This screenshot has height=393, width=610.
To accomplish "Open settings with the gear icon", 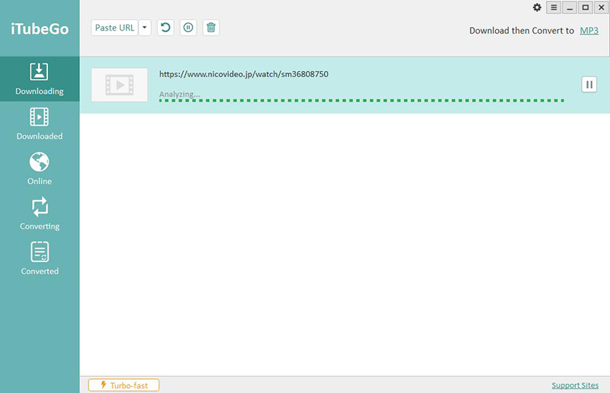I will coord(537,8).
